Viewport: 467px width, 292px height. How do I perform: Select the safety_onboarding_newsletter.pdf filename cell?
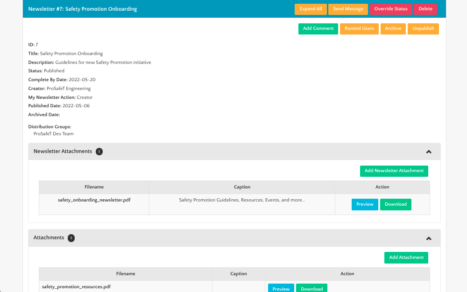(94, 204)
